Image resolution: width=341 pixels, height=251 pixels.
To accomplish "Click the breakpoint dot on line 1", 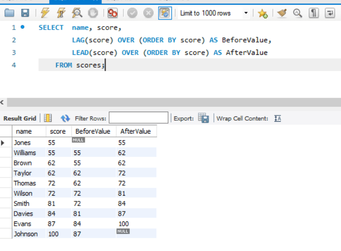I will click(x=22, y=27).
